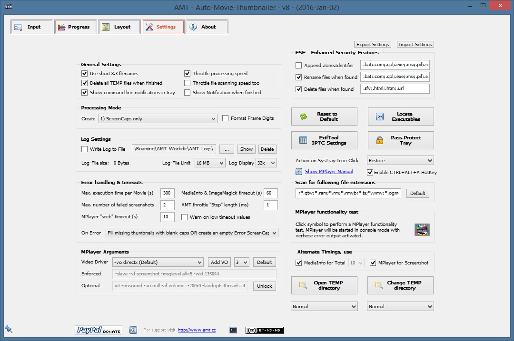
Task: Click the MPlayer icon beside PayPal Donate
Action: pos(133,330)
